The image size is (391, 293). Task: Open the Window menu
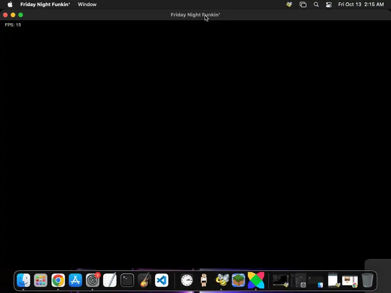(x=87, y=5)
